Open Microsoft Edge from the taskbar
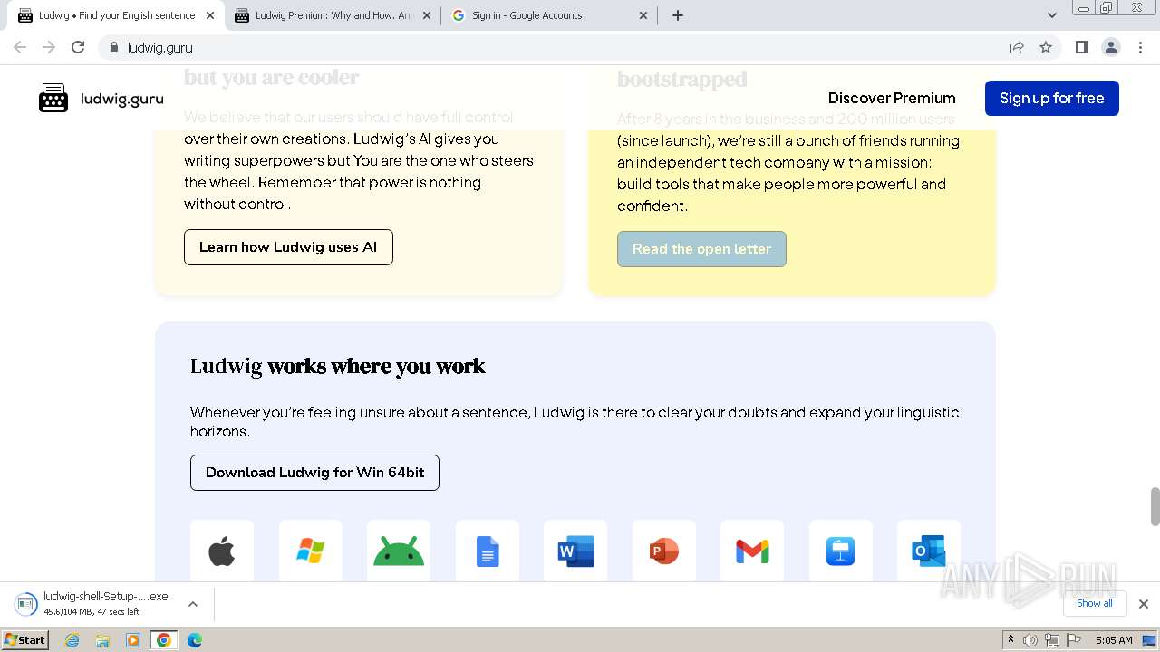Image resolution: width=1160 pixels, height=652 pixels. [194, 640]
